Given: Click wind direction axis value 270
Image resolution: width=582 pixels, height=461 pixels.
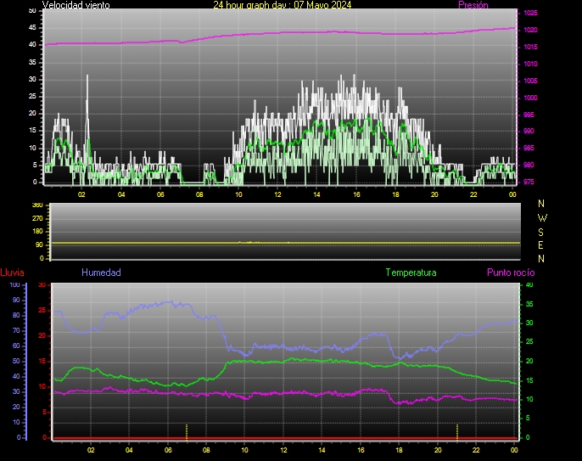Looking at the screenshot, I should tap(37, 218).
